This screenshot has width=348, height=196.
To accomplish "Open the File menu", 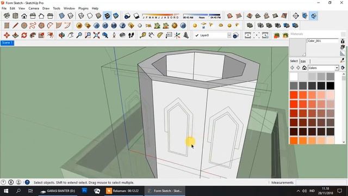I will pos(4,8).
